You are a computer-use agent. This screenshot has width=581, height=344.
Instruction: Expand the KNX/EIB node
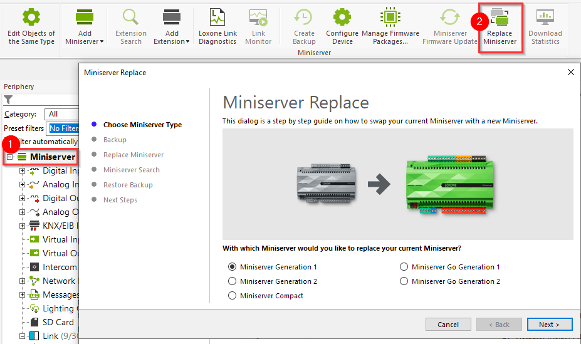point(22,226)
